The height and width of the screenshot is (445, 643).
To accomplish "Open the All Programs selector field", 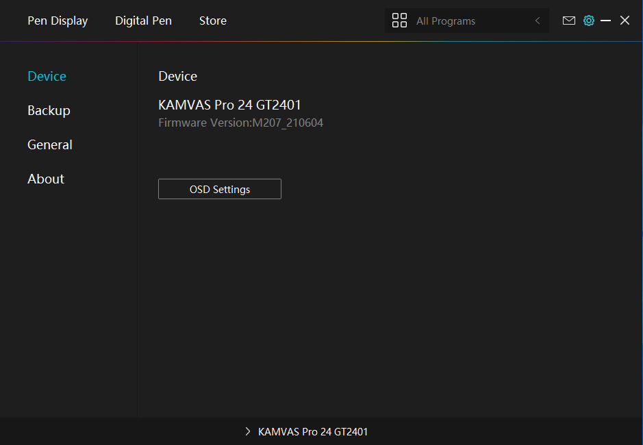I will click(466, 21).
